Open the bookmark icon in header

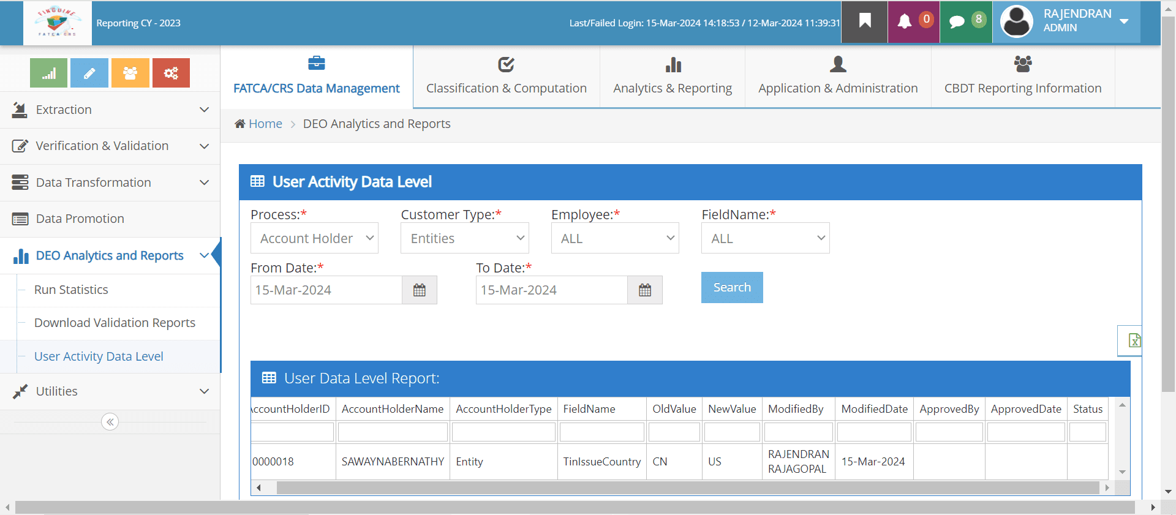tap(864, 21)
